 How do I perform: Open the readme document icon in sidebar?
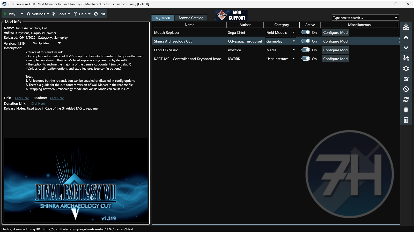[x=406, y=120]
